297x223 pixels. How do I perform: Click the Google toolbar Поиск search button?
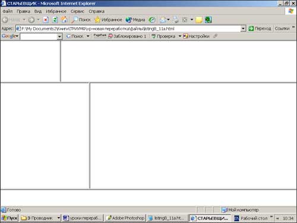pyautogui.click(x=75, y=36)
